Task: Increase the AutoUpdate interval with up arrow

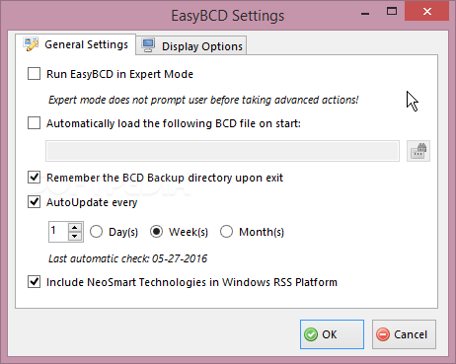Action: [75, 228]
